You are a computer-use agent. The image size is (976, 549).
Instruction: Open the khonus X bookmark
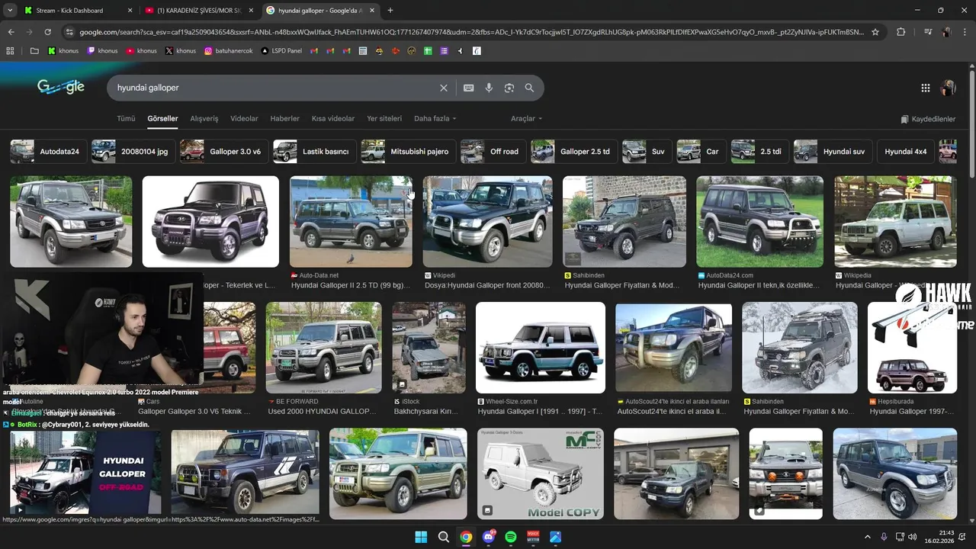tap(180, 51)
